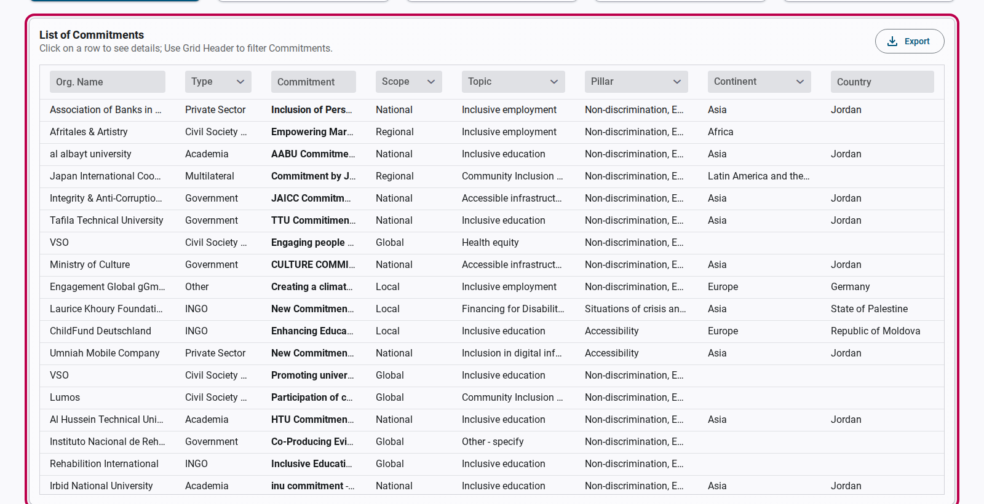Open Integrity & Anti-Corruptio... row
This screenshot has height=504, width=984.
click(x=492, y=199)
